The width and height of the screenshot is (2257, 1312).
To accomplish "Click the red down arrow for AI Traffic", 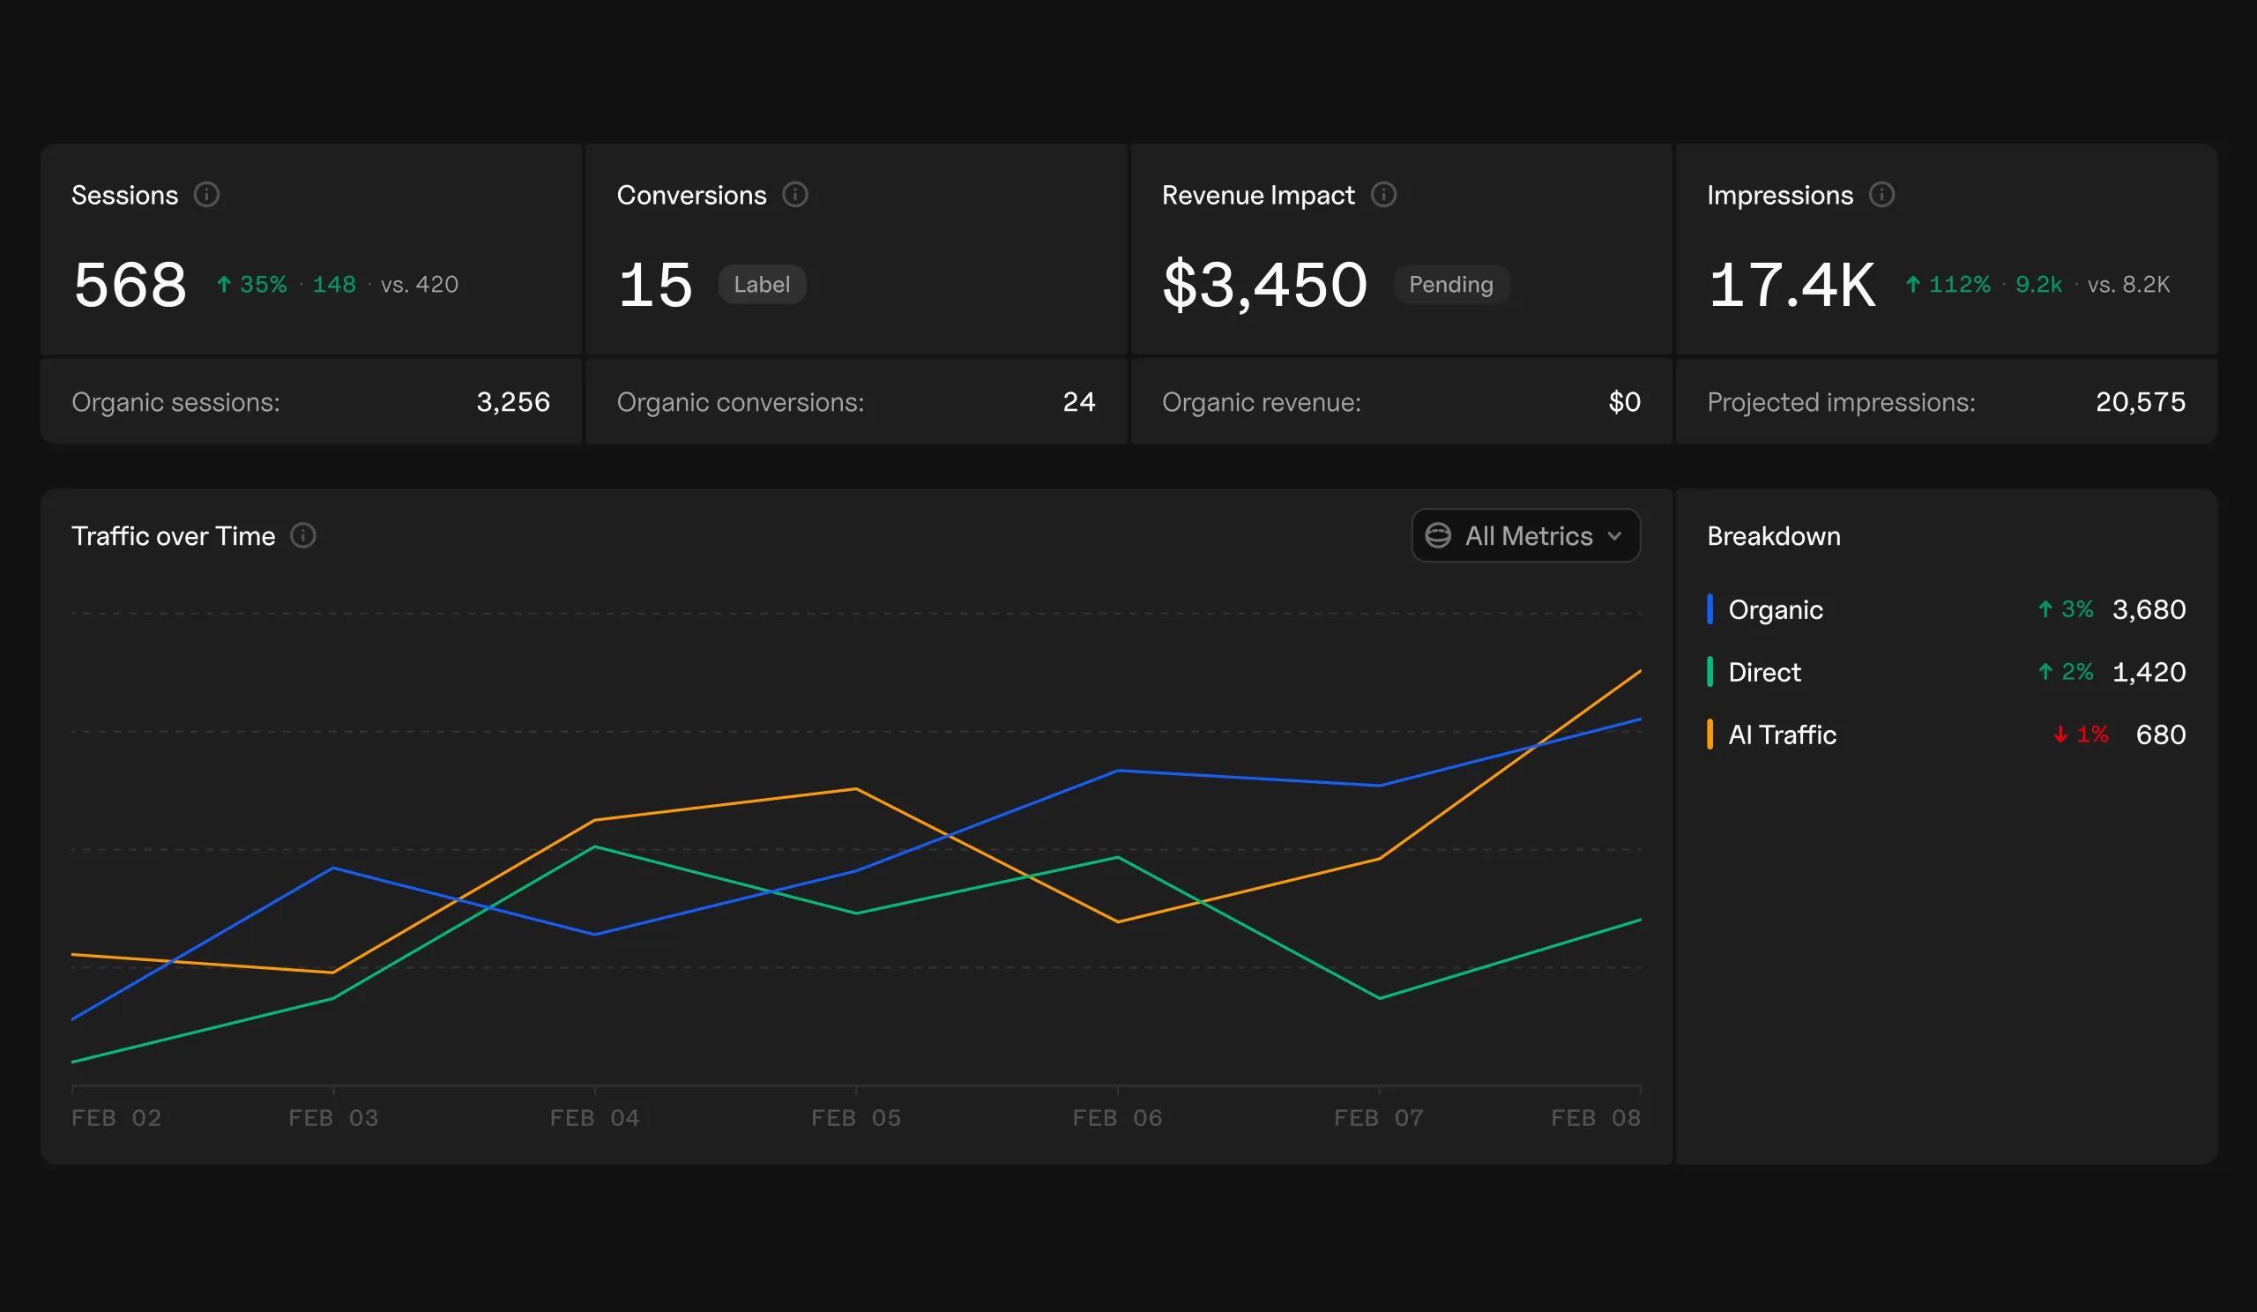I will 2060,734.
